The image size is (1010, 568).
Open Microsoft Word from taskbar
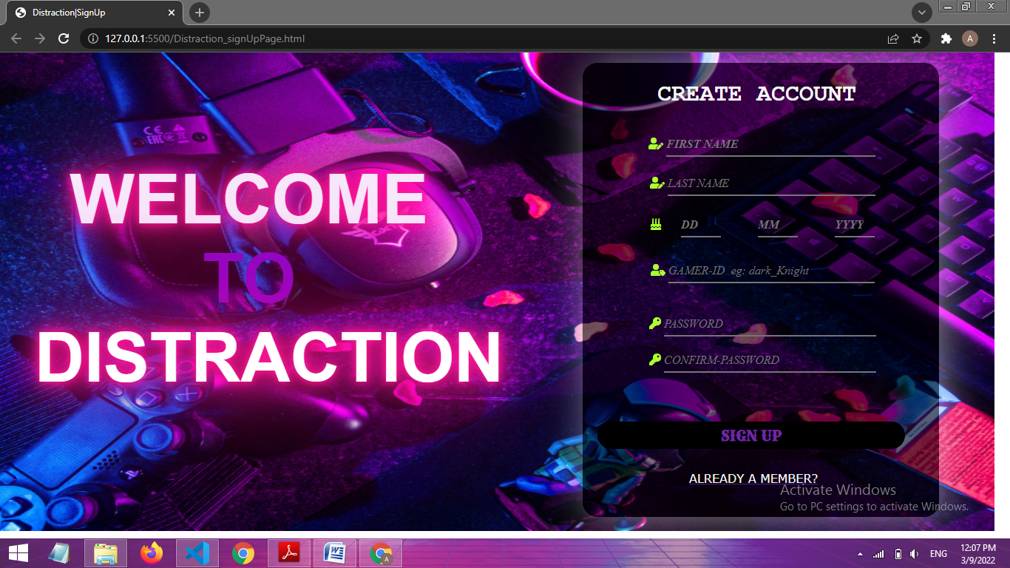(335, 553)
